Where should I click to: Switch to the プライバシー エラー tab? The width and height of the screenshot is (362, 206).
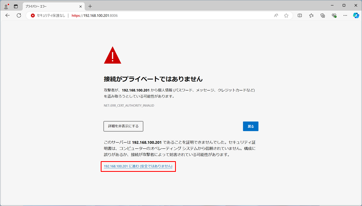(51, 6)
